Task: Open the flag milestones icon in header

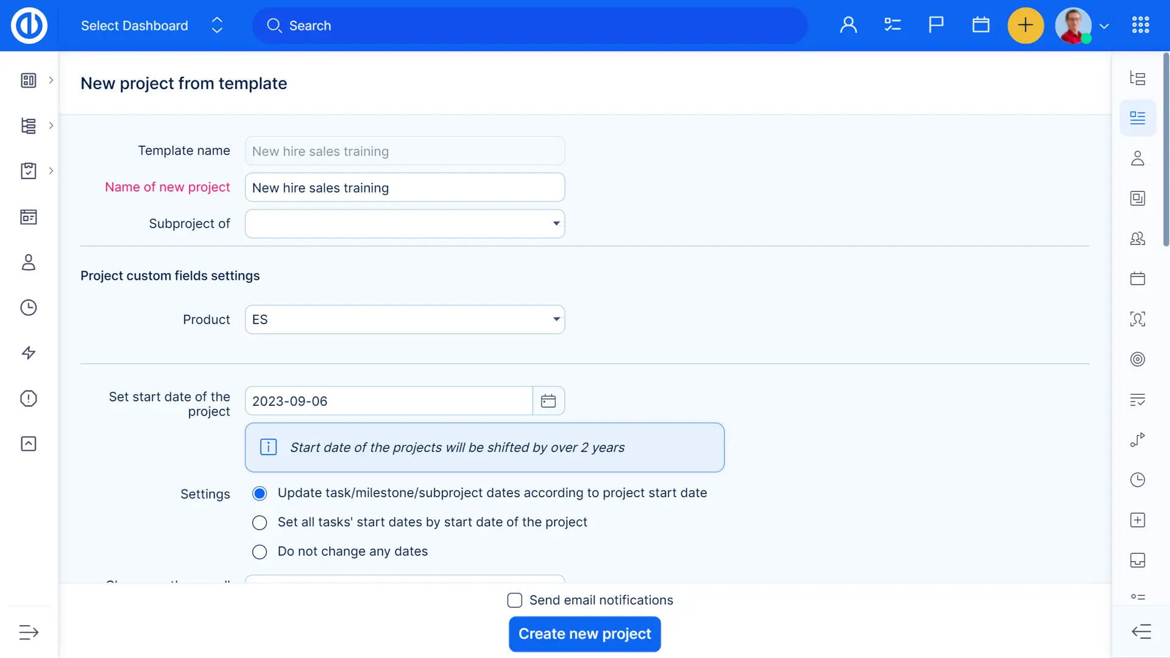Action: pyautogui.click(x=936, y=25)
